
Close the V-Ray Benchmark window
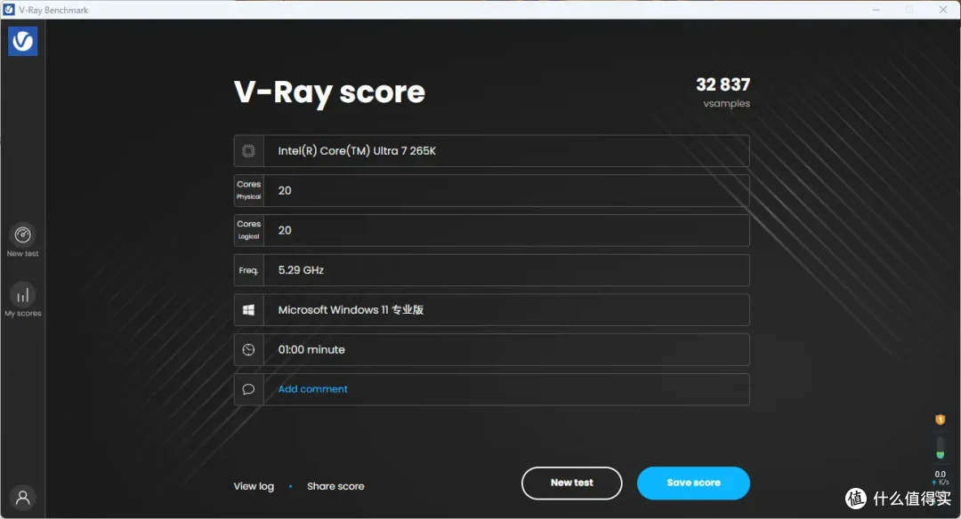pyautogui.click(x=942, y=10)
